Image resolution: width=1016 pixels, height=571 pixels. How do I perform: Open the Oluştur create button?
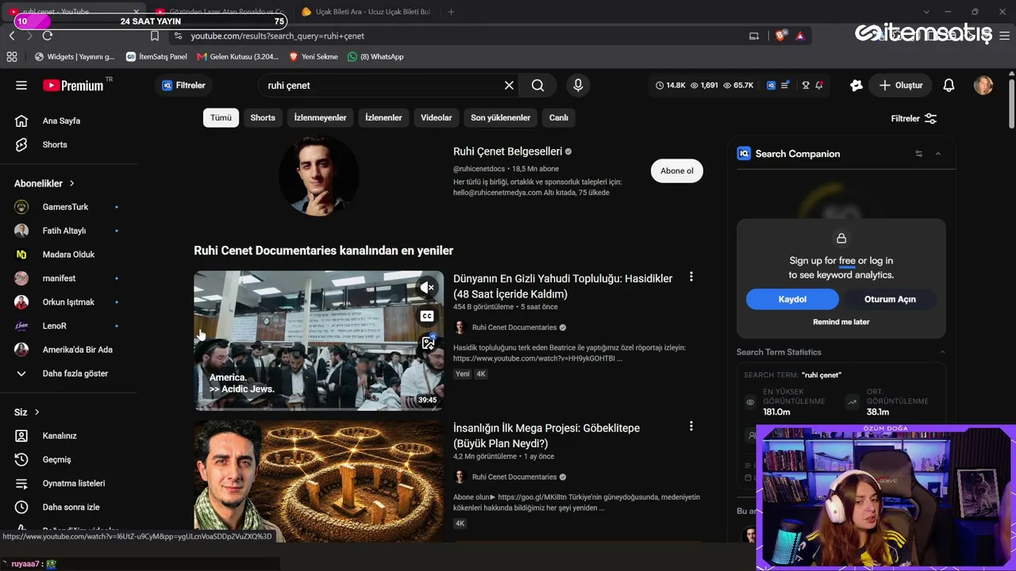(x=901, y=86)
